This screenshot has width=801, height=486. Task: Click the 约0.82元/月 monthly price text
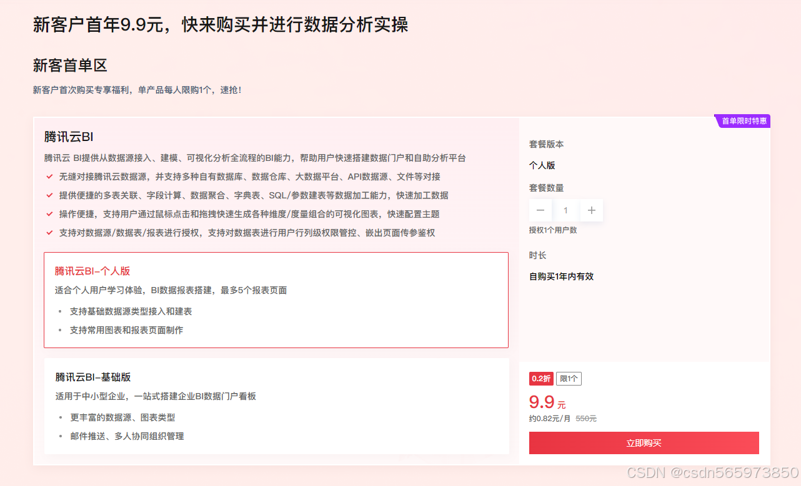[x=550, y=419]
